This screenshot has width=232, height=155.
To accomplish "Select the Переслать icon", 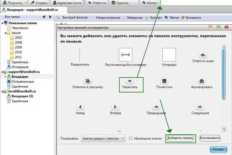I will [130, 81].
